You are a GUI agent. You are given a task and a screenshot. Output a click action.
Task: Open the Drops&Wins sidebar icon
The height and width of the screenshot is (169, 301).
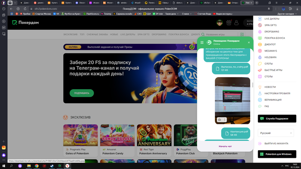[260, 32]
